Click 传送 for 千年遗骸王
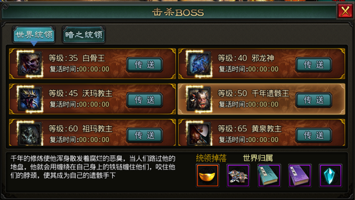Screen dimensions: 355x200 point(314,100)
